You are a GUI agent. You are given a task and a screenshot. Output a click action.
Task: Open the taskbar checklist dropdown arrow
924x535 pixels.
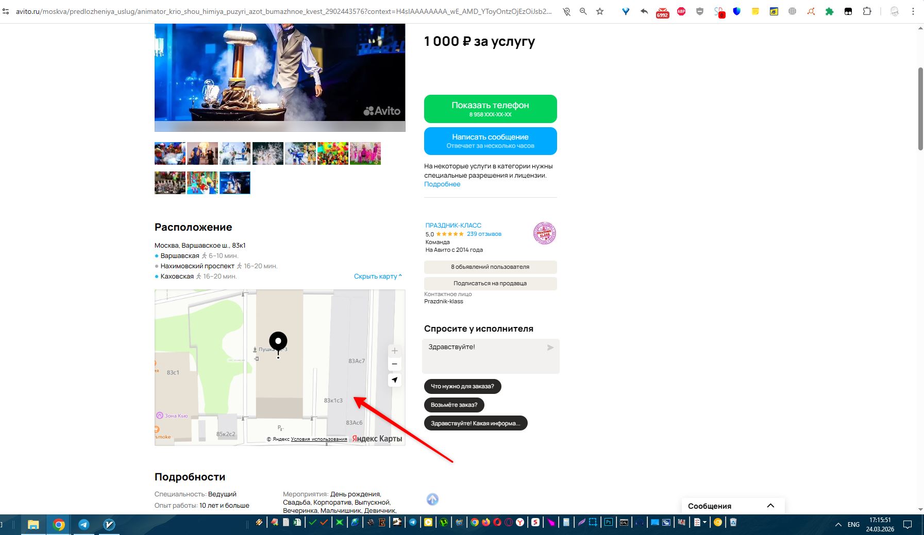(704, 522)
